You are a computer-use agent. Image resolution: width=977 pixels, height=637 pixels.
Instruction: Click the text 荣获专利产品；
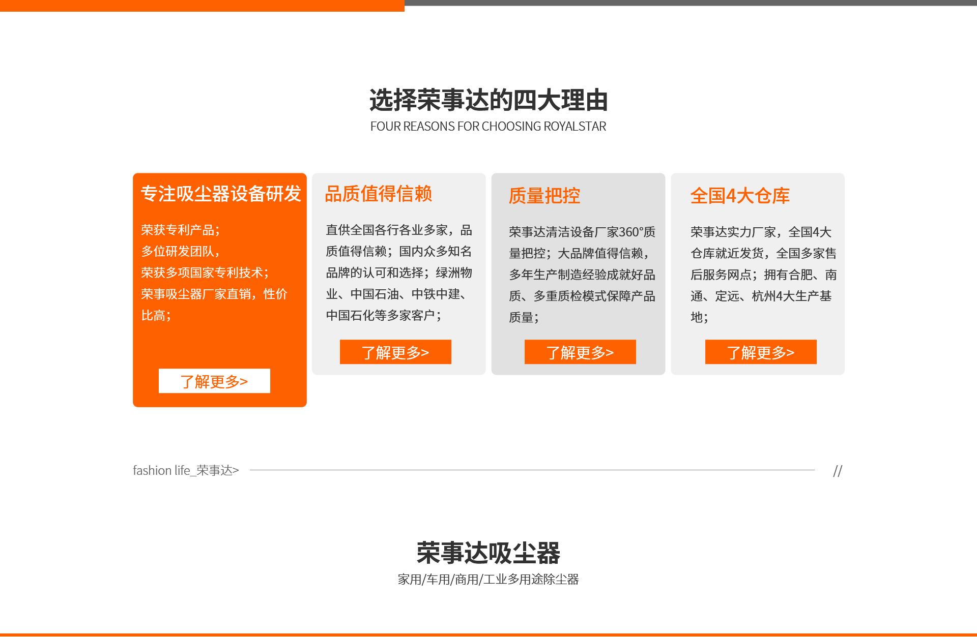tap(181, 230)
